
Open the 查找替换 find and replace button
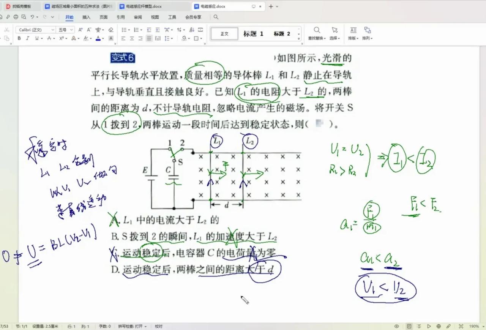(x=317, y=33)
